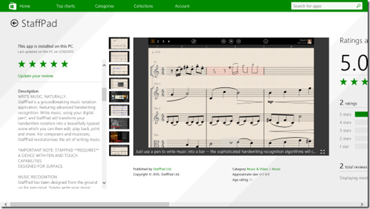Click the user avatar in the screenshot toolbar
370x209 pixels.
coord(309,41)
